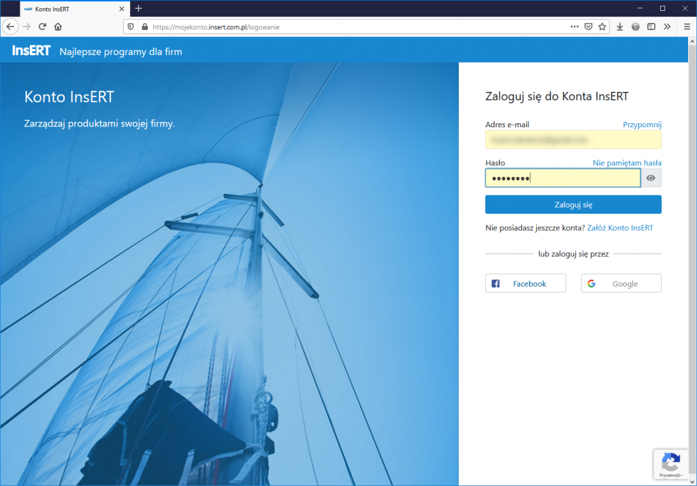The width and height of the screenshot is (697, 486).
Task: Reload the current page
Action: 42,27
